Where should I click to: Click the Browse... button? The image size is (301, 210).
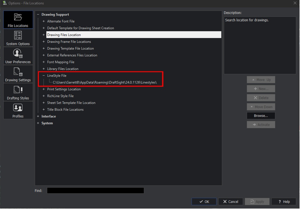[261, 116]
